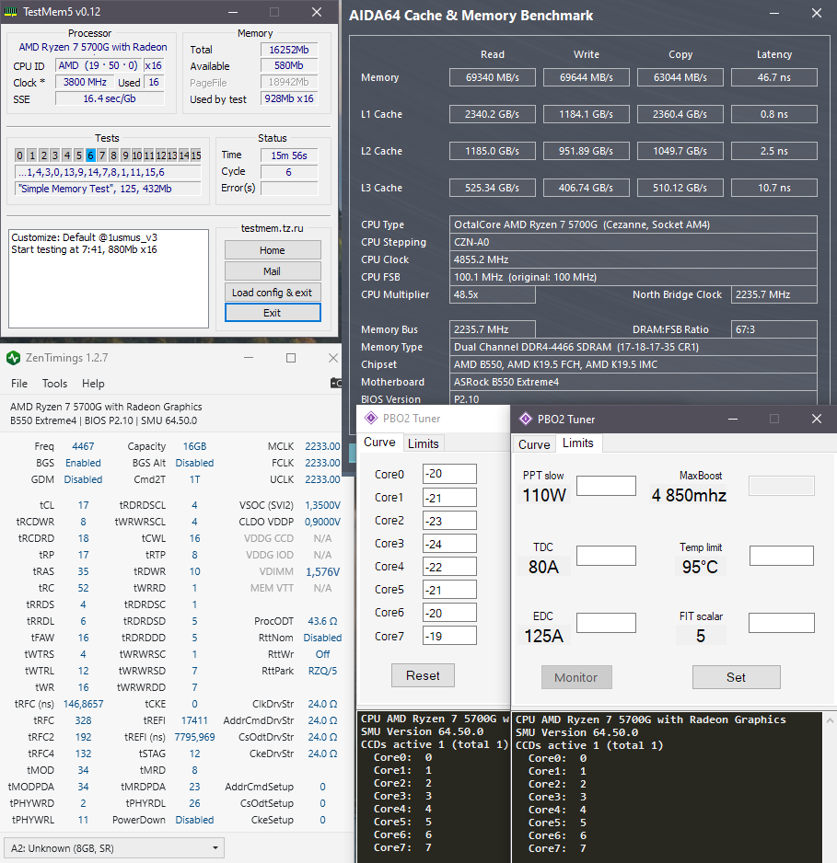Click the Memory Latency 46.7 ns value
This screenshot has height=863, width=837.
pos(774,77)
